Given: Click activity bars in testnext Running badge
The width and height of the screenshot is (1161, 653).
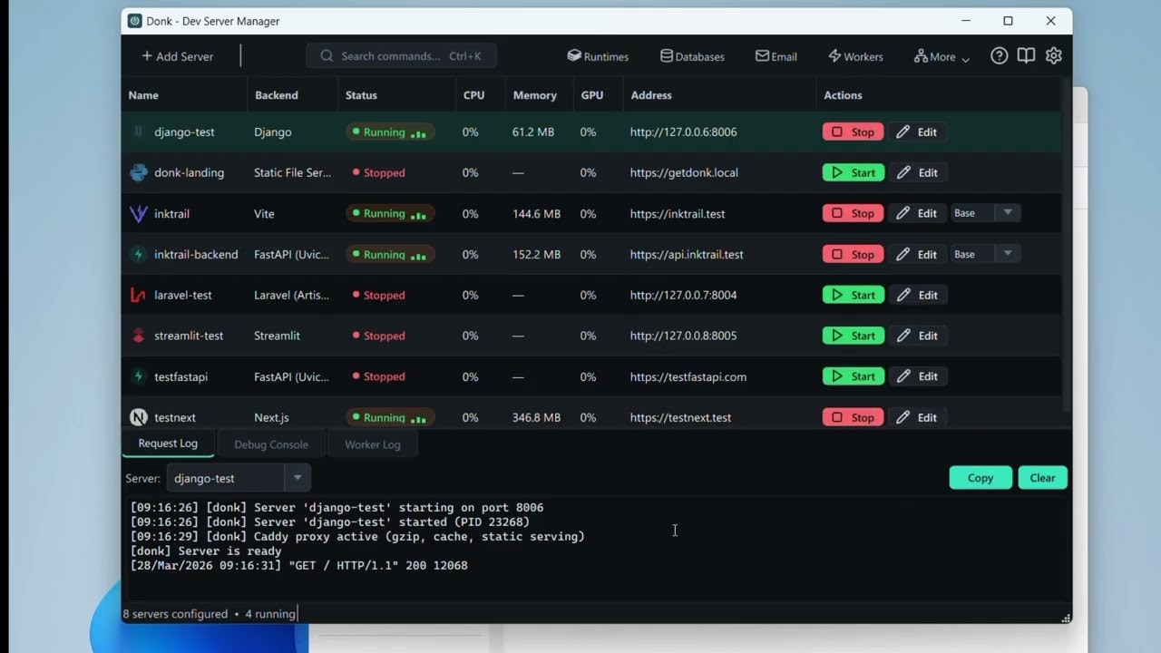Looking at the screenshot, I should click(418, 419).
